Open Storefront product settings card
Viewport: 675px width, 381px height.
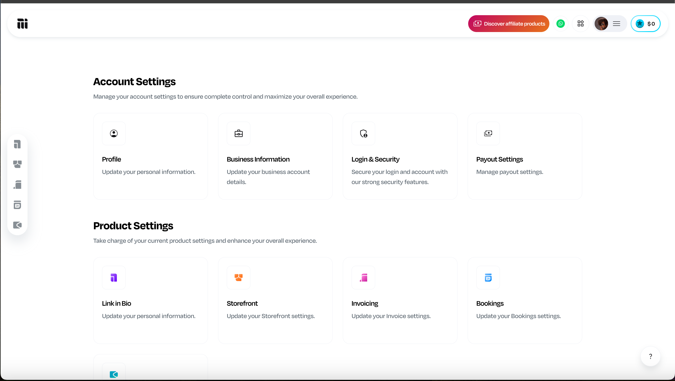[275, 301]
